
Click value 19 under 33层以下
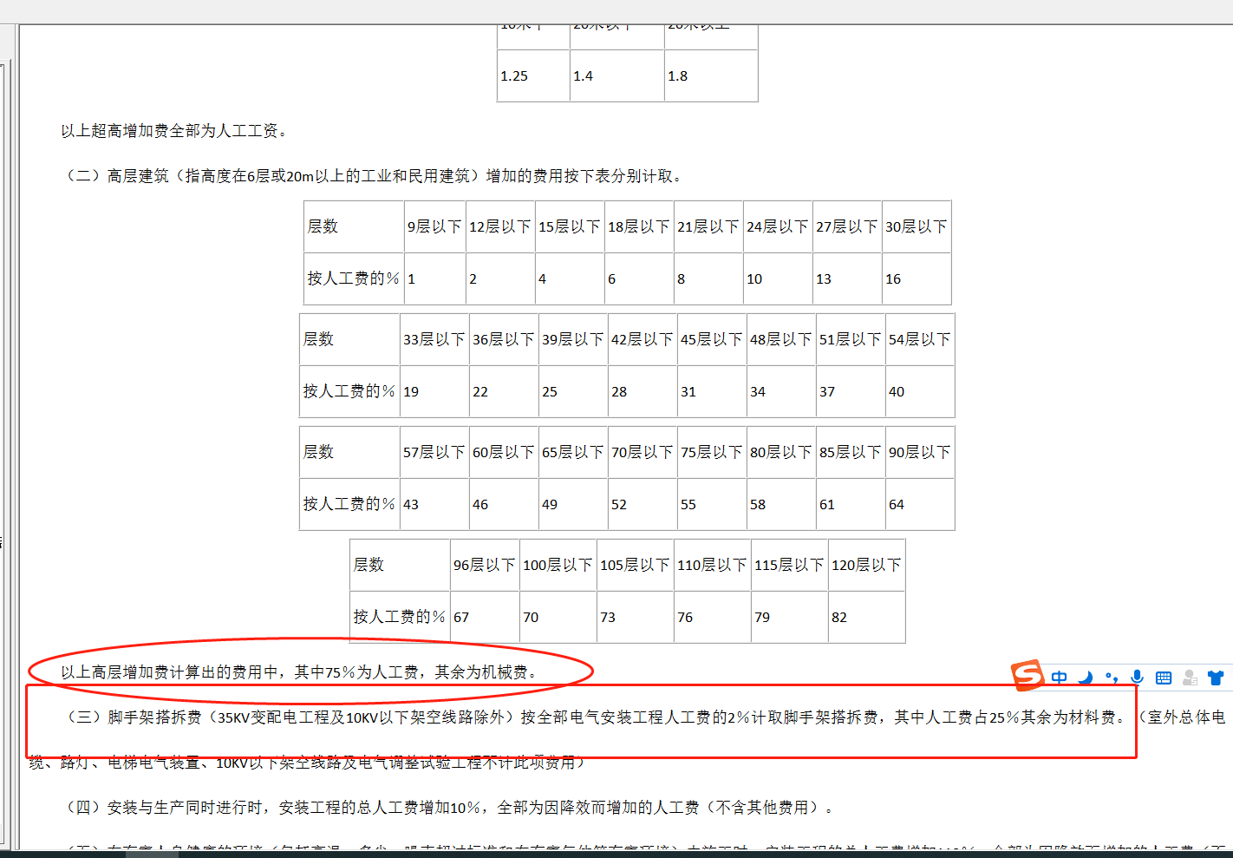coord(434,391)
